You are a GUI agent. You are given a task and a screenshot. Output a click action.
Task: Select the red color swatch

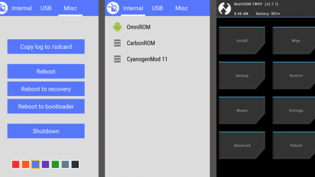15,164
